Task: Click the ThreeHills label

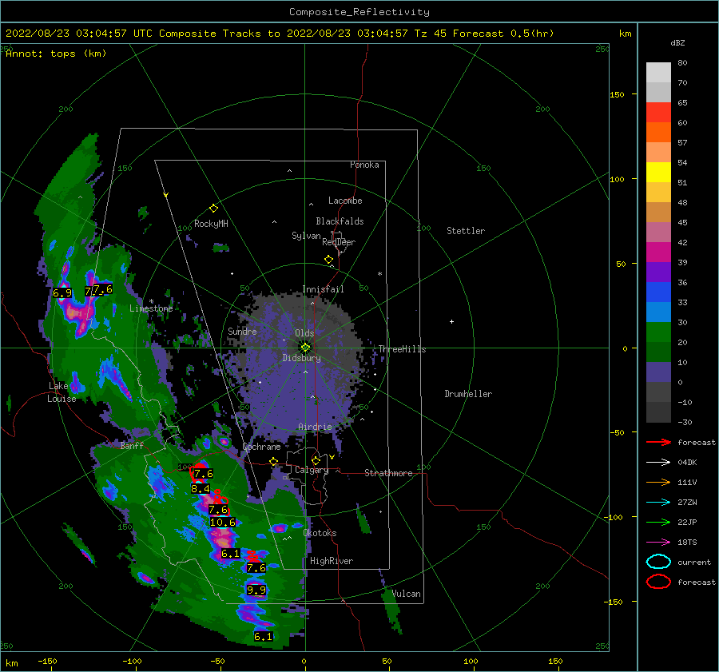Action: [402, 349]
